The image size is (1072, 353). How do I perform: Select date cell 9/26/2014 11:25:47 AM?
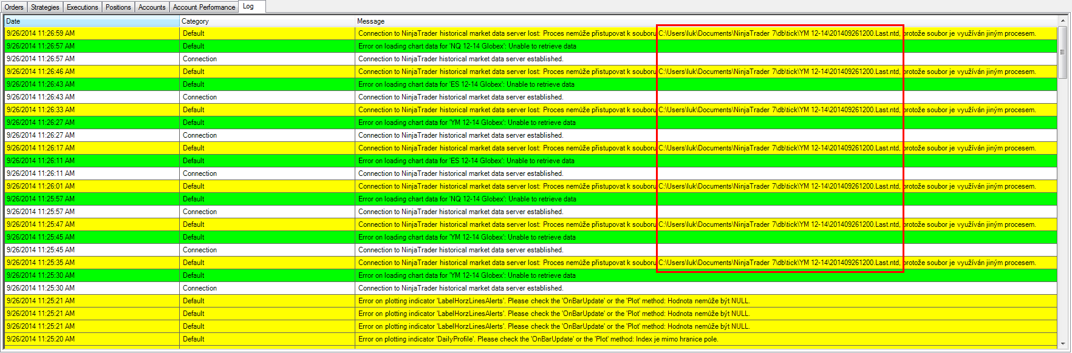point(92,224)
